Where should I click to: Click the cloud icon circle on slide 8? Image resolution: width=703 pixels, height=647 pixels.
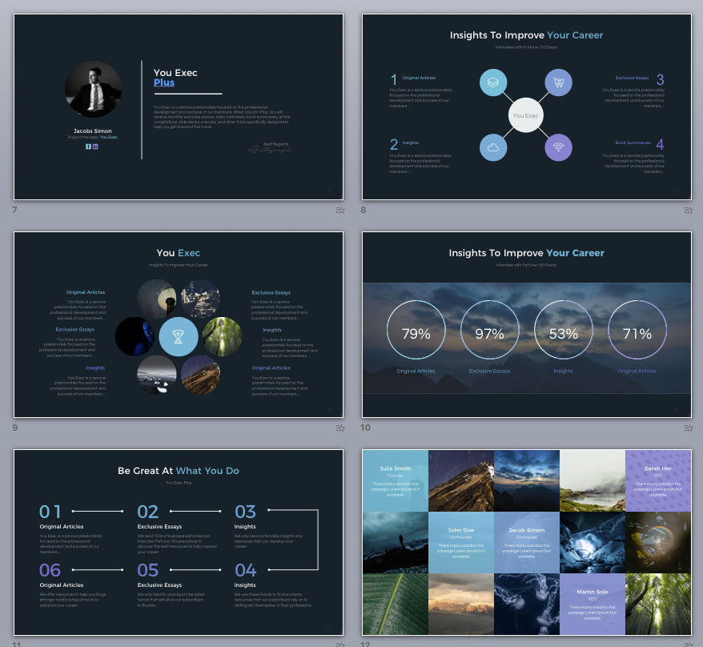tap(493, 147)
